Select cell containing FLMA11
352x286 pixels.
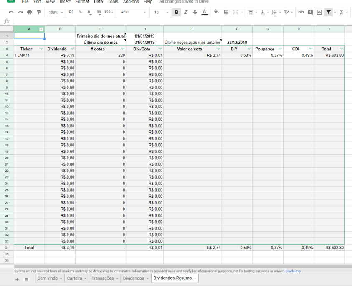pyautogui.click(x=29, y=55)
